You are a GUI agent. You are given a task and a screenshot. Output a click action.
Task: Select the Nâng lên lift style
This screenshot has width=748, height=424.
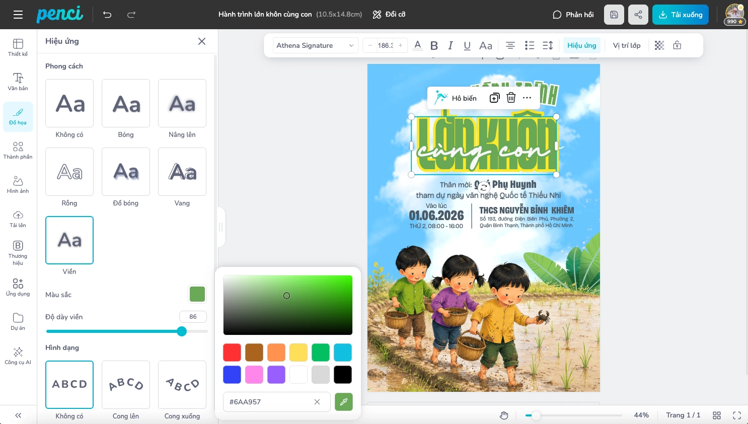tap(182, 103)
